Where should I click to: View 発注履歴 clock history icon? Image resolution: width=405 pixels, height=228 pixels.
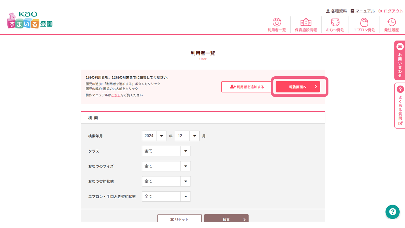click(391, 22)
